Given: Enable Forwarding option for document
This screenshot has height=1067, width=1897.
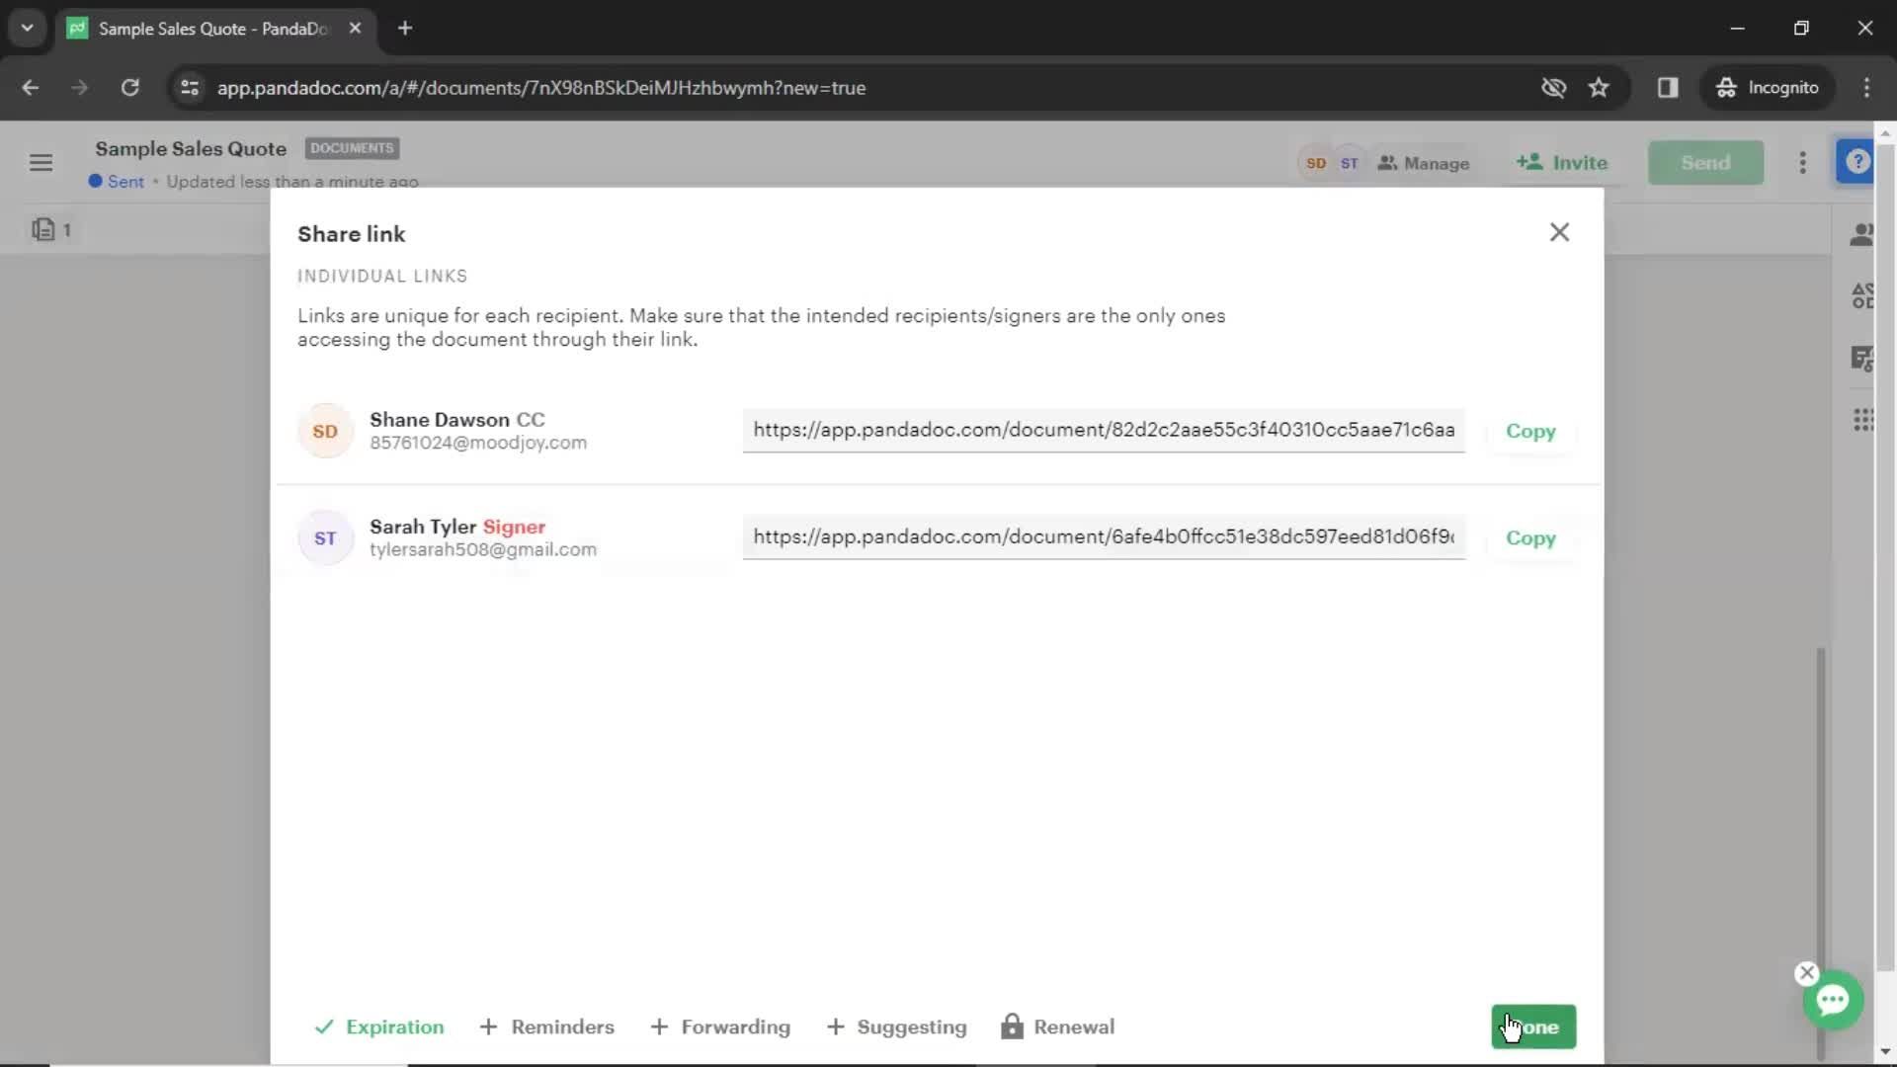Looking at the screenshot, I should [720, 1026].
